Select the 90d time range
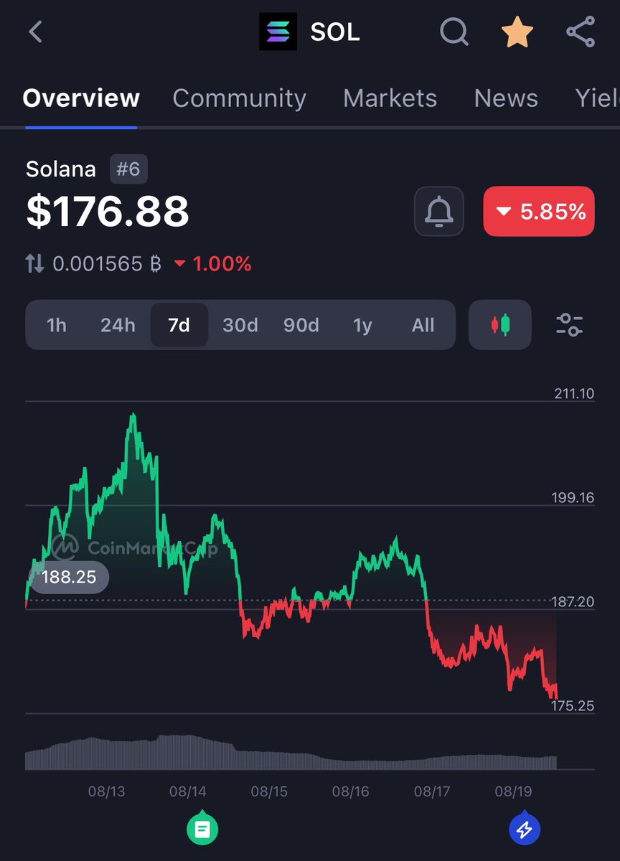620x861 pixels. (301, 325)
